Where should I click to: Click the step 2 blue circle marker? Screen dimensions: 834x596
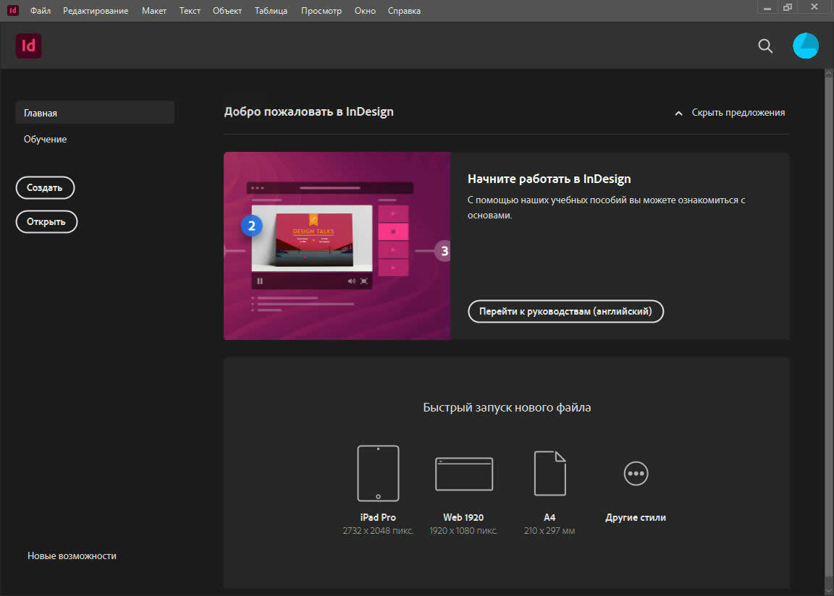[x=251, y=226]
